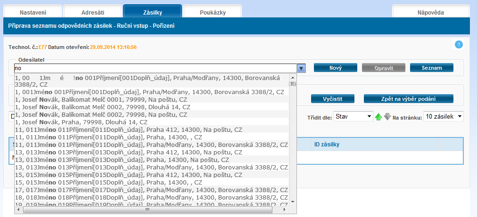Open the Adresáti tab
This screenshot has height=217, width=477.
tap(92, 12)
